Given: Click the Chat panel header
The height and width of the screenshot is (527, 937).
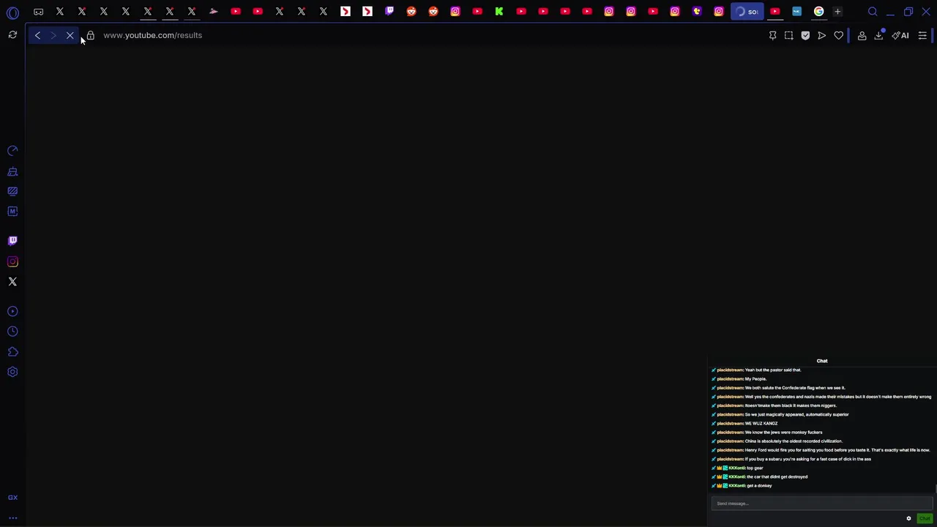Looking at the screenshot, I should 822,361.
